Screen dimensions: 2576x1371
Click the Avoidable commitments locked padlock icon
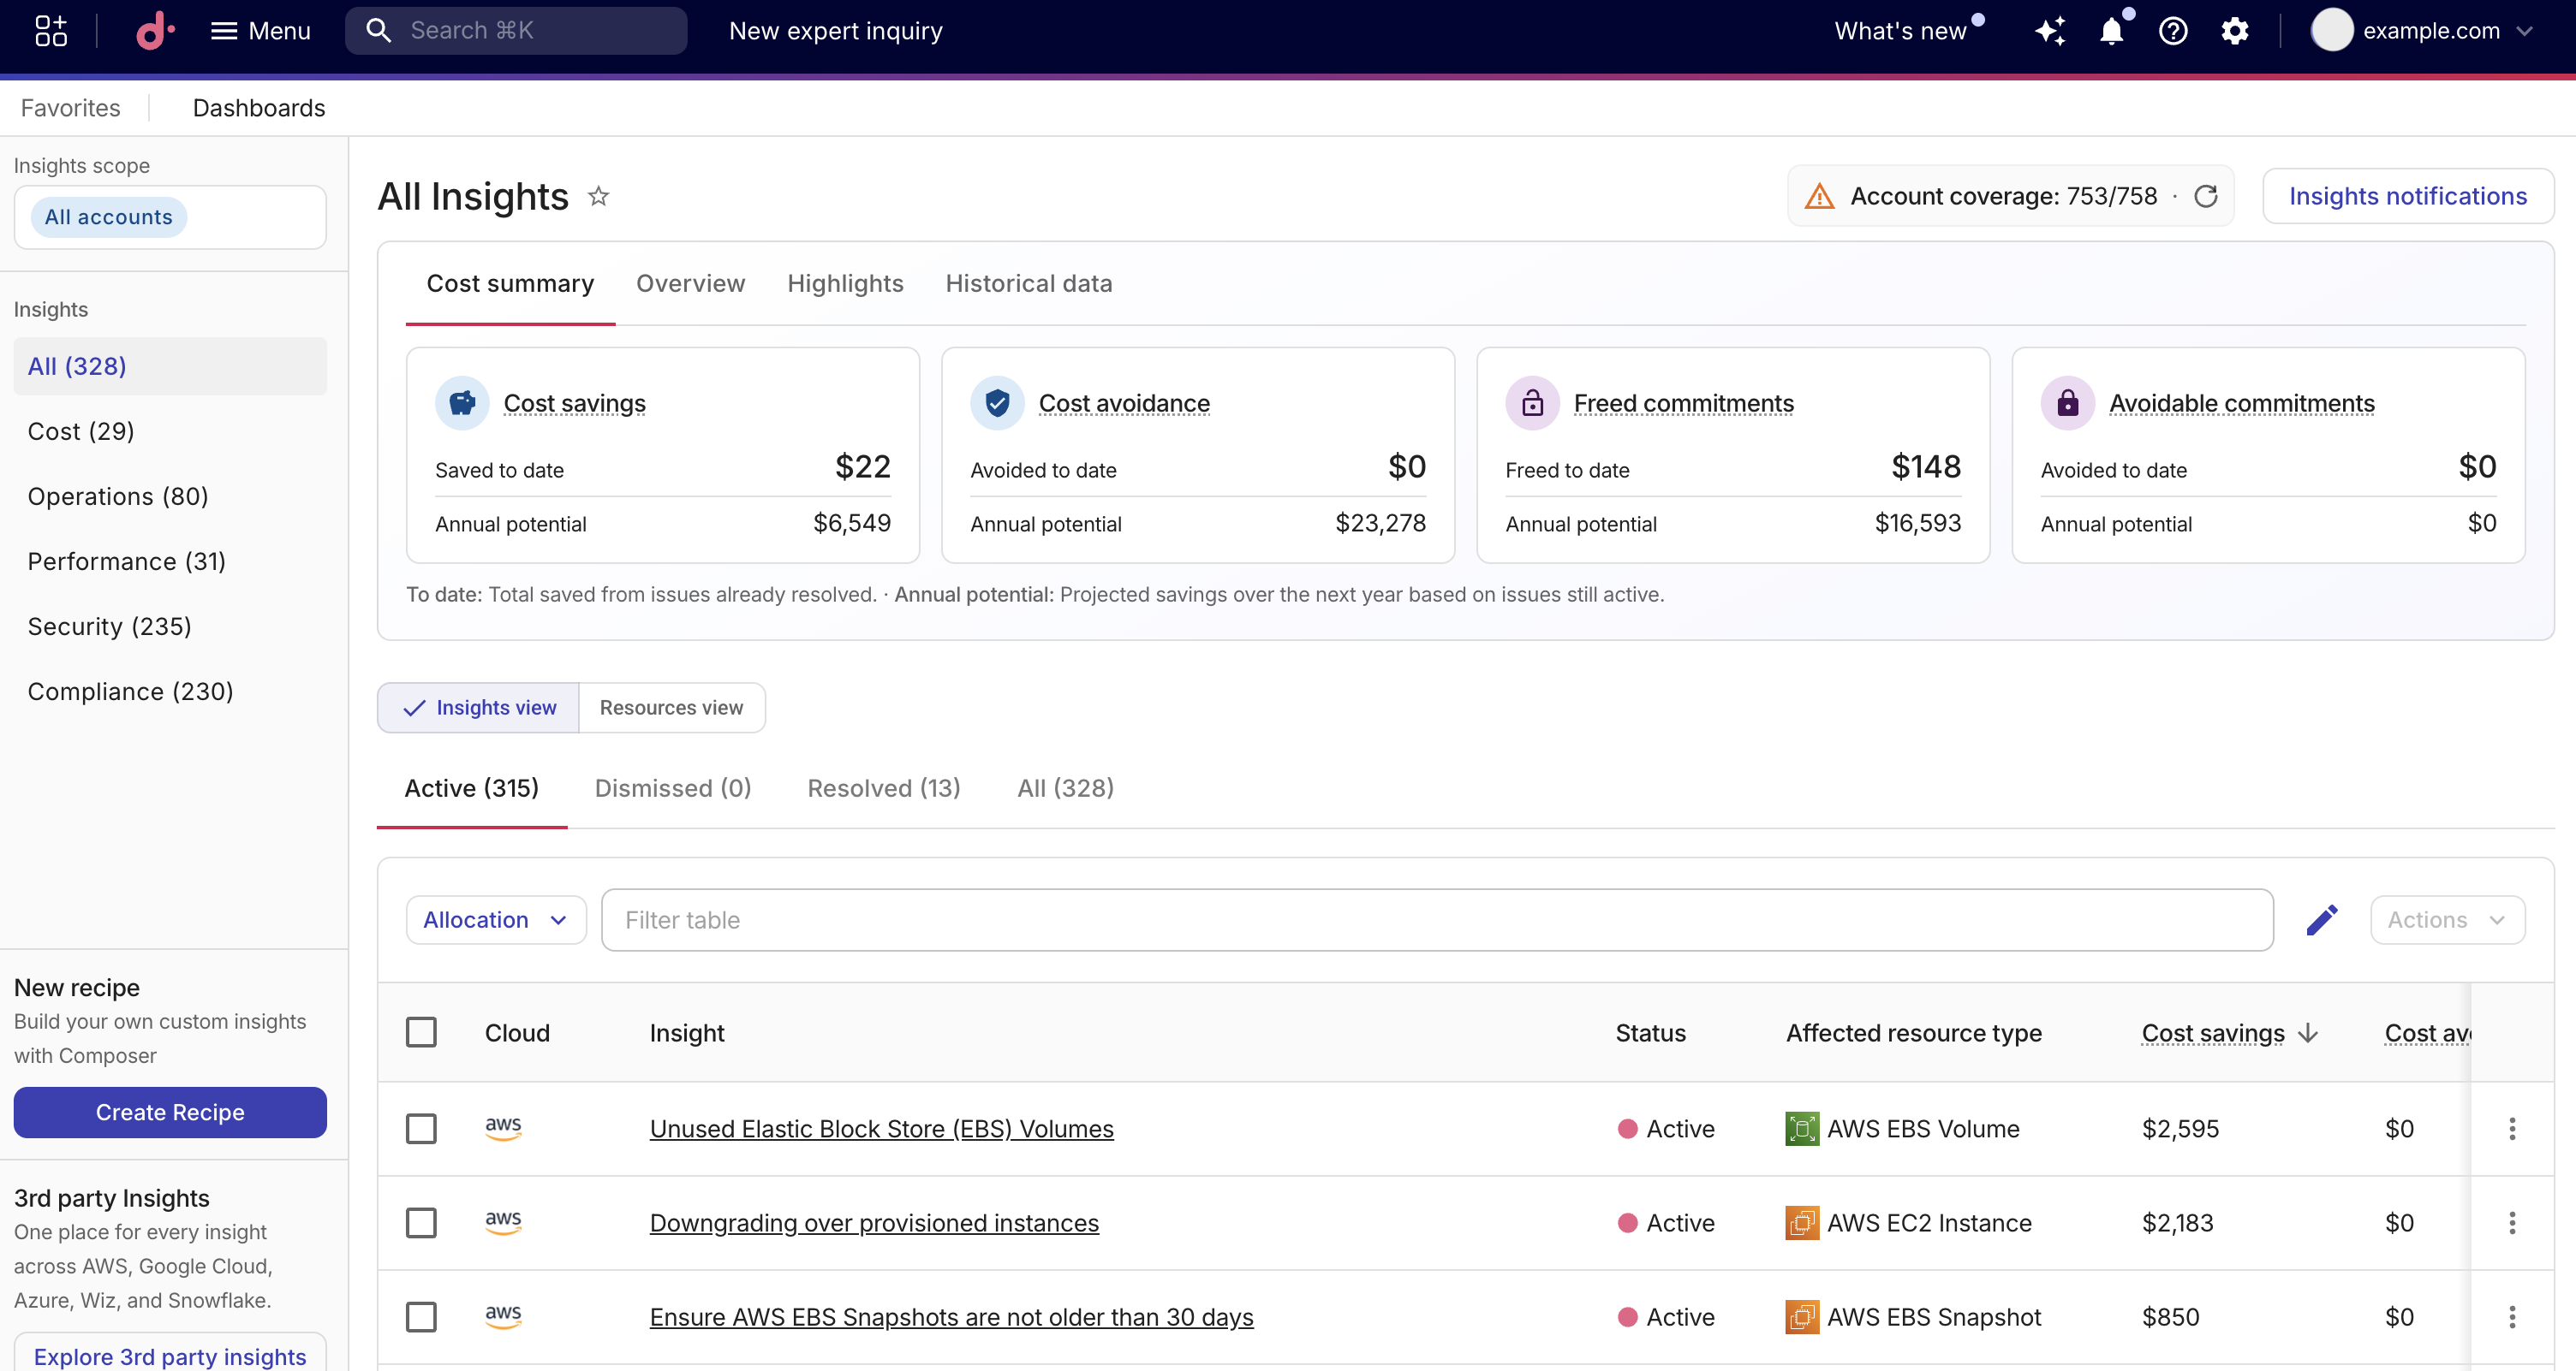click(2067, 403)
